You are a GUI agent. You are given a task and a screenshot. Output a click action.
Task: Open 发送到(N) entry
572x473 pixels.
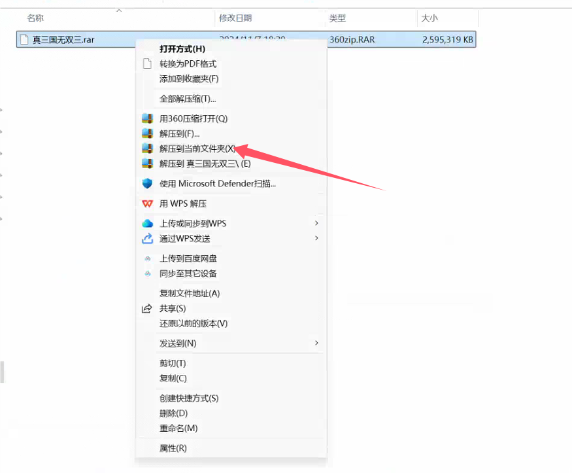178,343
